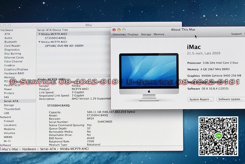This screenshot has height=164, width=245.
Task: Select Diagnostics in the sidebar
Action: click(x=12, y=50)
